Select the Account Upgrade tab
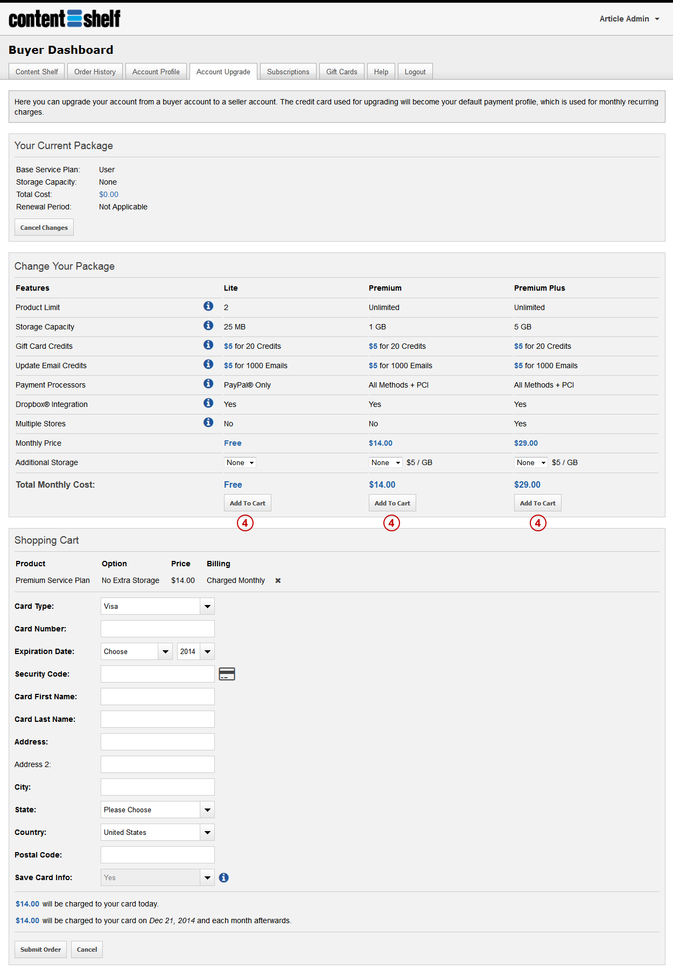Image resolution: width=673 pixels, height=970 pixels. pos(223,72)
